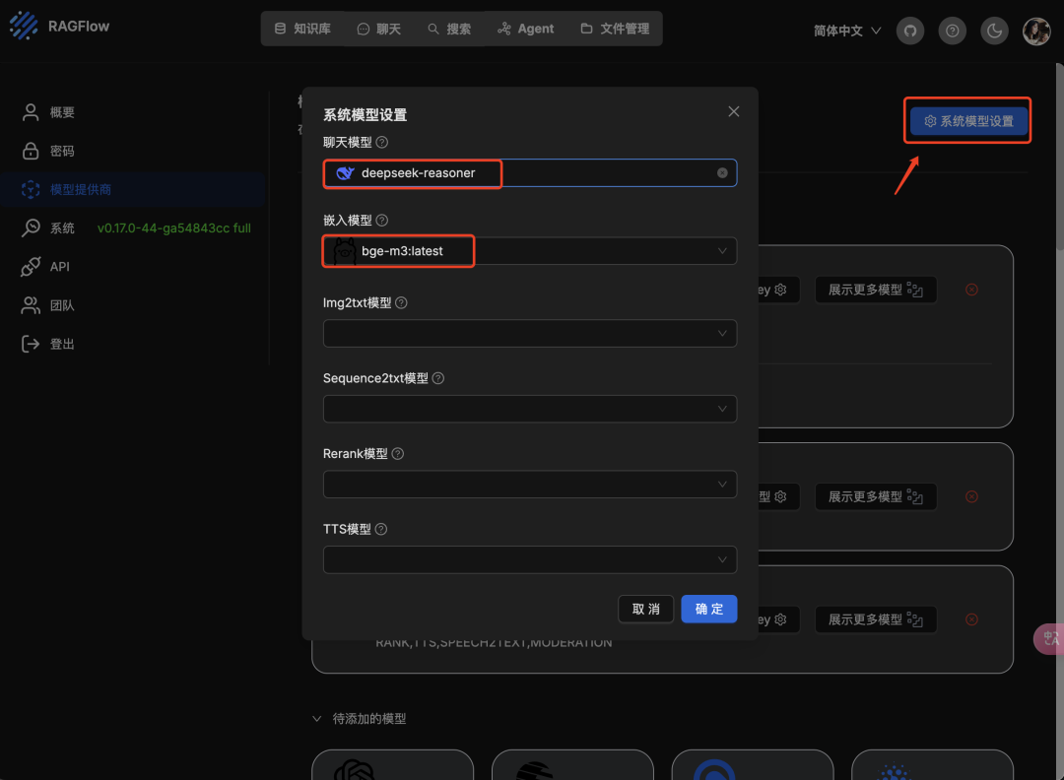
Task: Collapse the 待添加的模型 section
Action: [359, 718]
